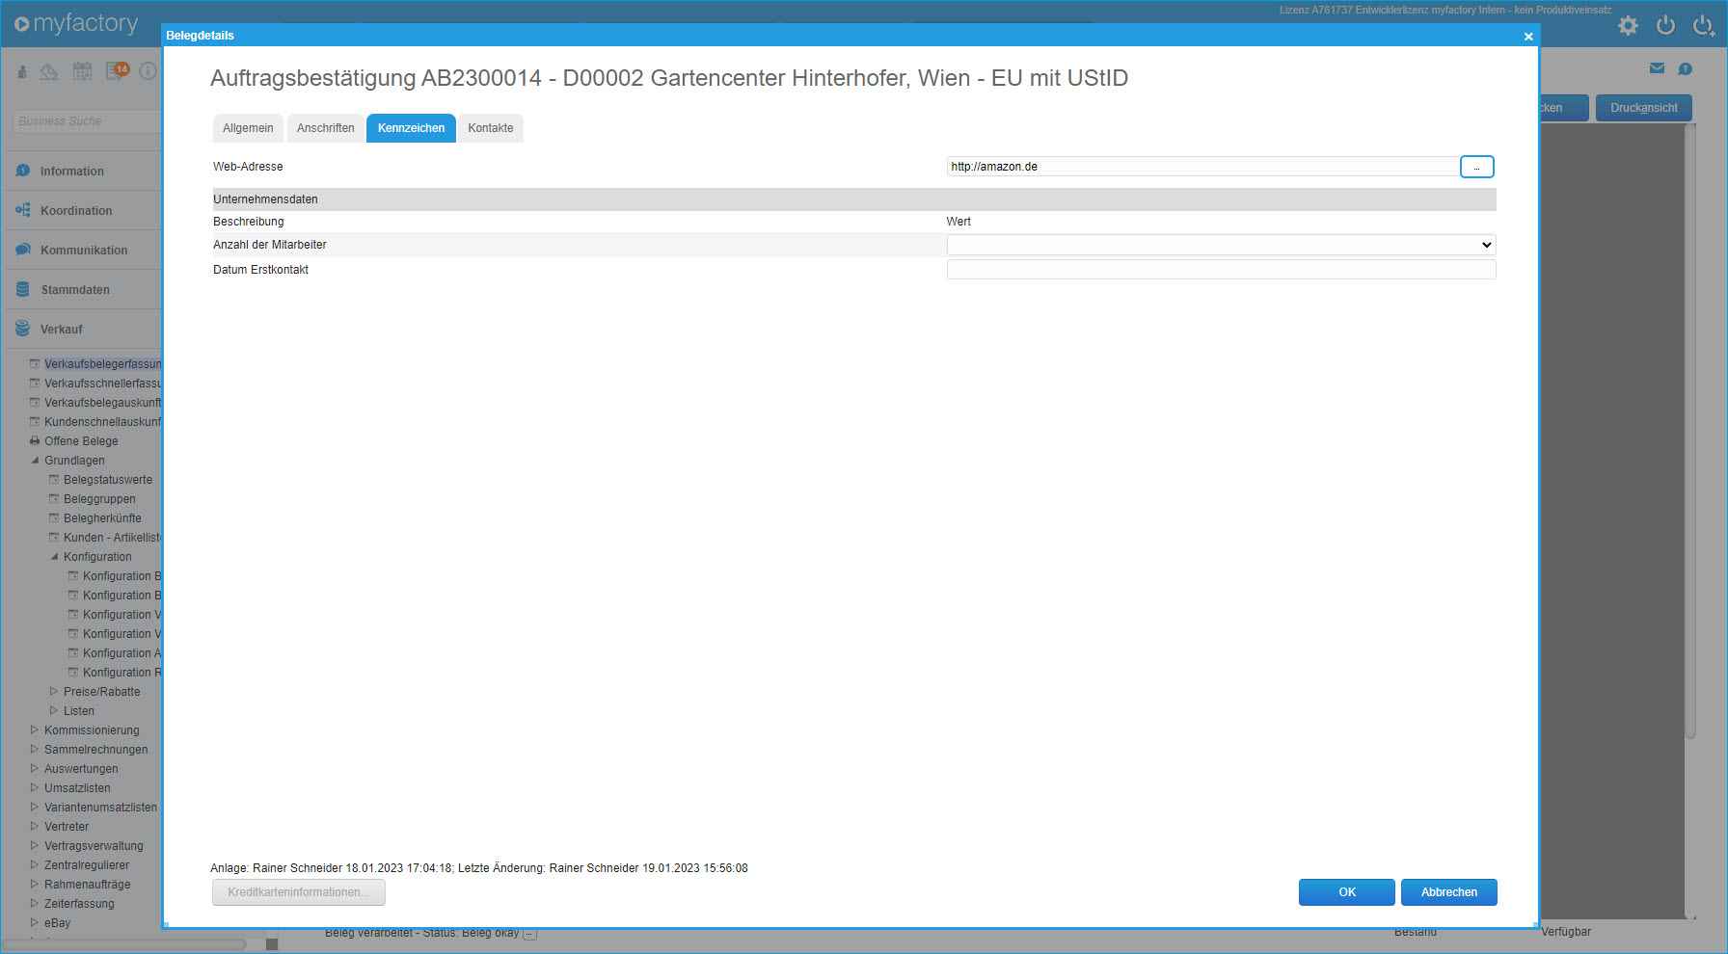Image resolution: width=1728 pixels, height=954 pixels.
Task: Select the Kennzeichen tab
Action: point(411,128)
